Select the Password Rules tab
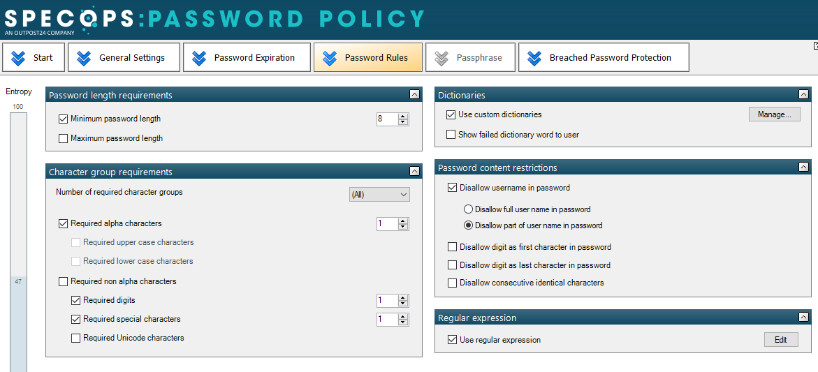This screenshot has width=818, height=372. click(368, 57)
